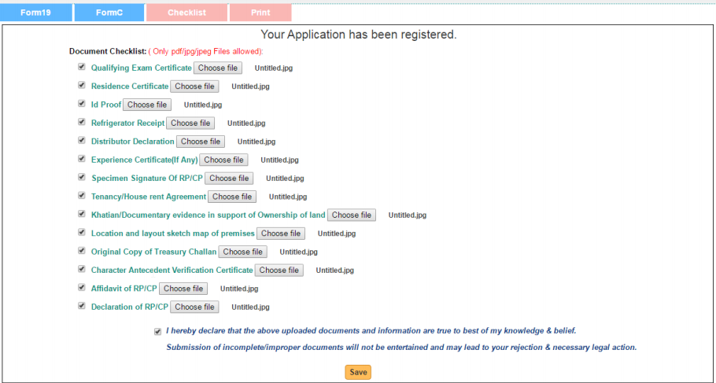716x383 pixels.
Task: Open the Print tab
Action: pyautogui.click(x=260, y=13)
